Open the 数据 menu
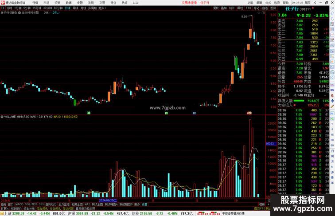335x216 pixels. click(69, 3)
